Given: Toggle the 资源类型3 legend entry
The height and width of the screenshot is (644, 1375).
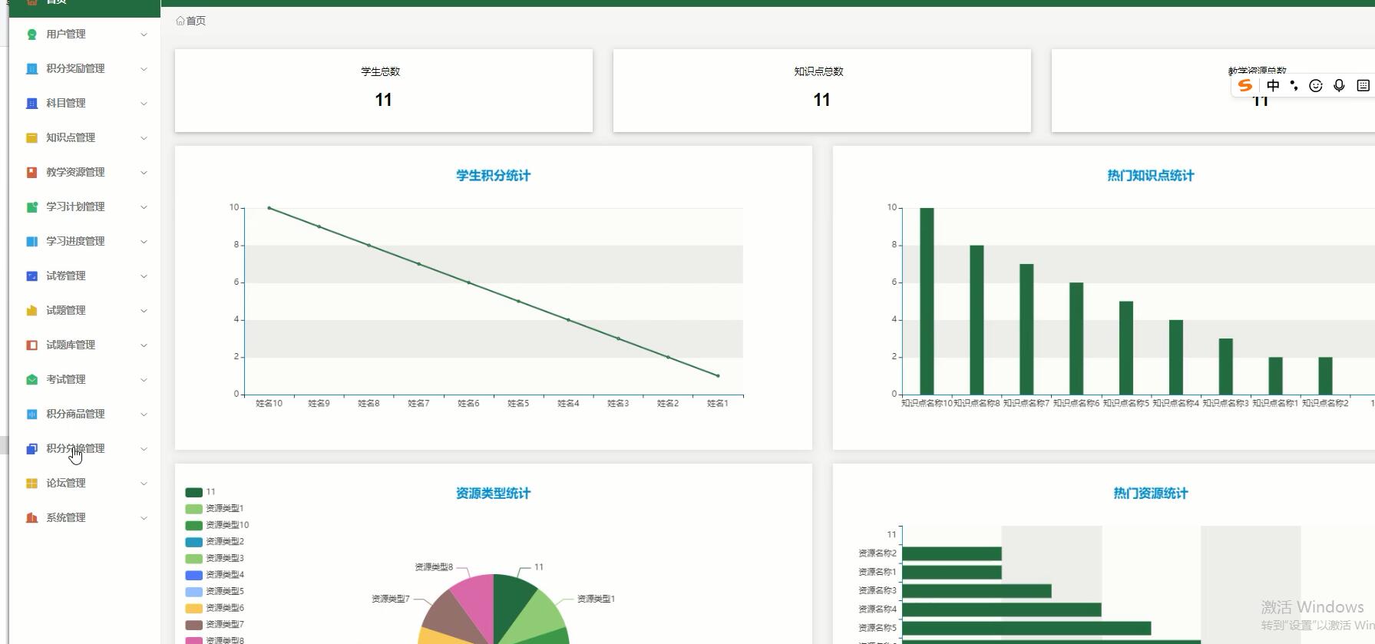Looking at the screenshot, I should tap(214, 559).
